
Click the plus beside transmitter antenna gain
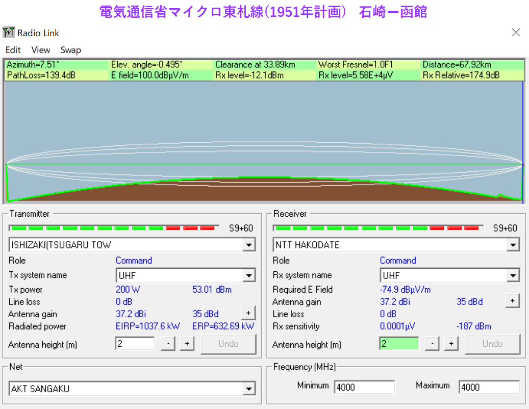(248, 313)
